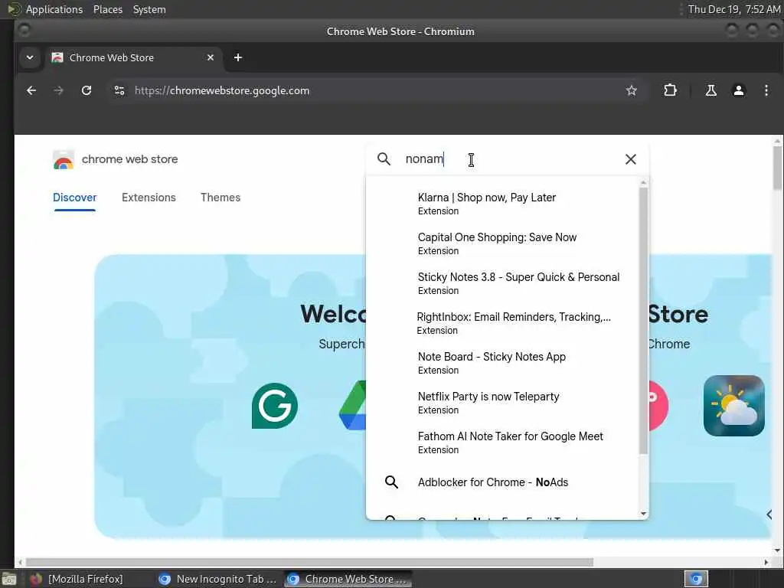
Task: Click the search field containing 'nonam'
Action: click(x=508, y=159)
